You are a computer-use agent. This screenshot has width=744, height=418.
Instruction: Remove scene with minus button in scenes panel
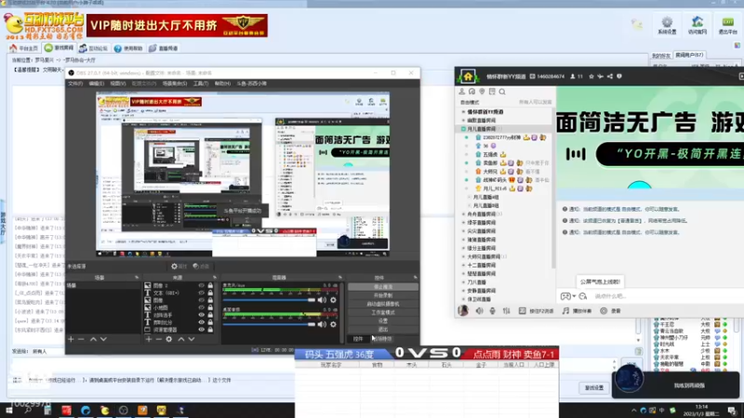pyautogui.click(x=81, y=339)
